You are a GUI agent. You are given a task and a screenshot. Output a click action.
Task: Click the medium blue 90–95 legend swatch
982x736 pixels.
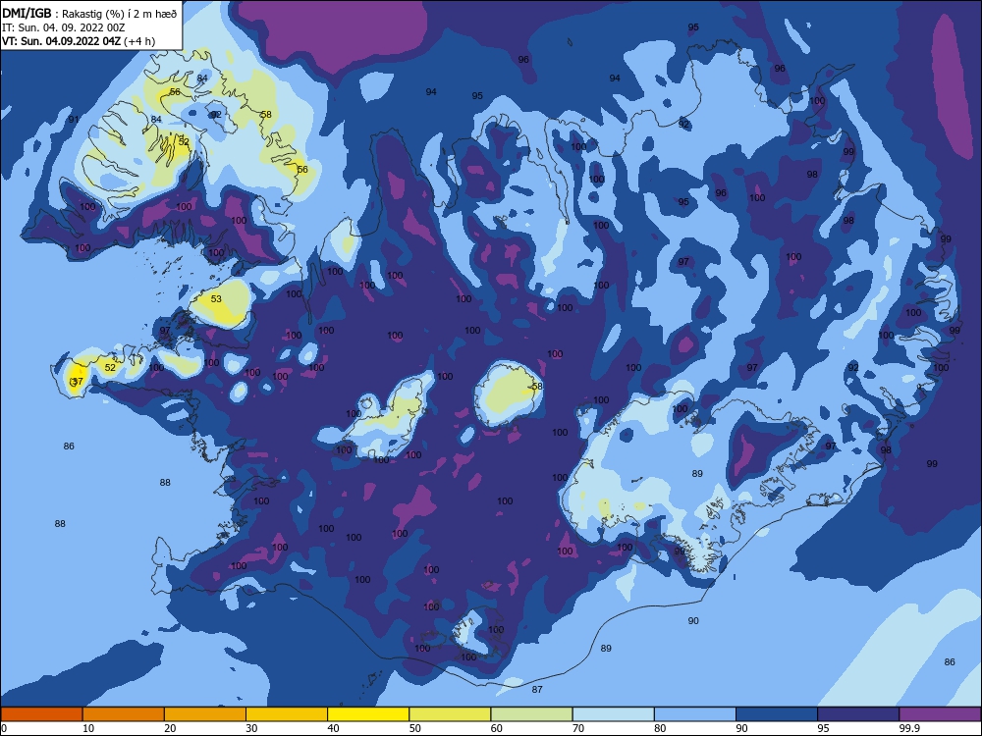(x=777, y=714)
